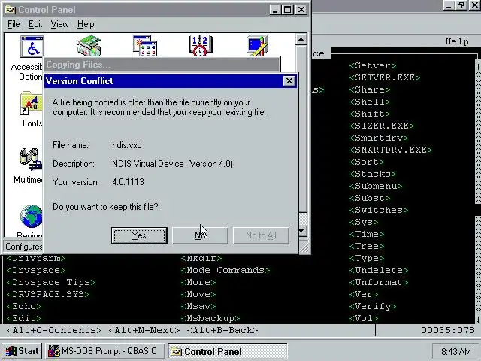Viewport: 481px width, 361px height.
Task: Click the <Verify> help topic
Action: coord(373,306)
